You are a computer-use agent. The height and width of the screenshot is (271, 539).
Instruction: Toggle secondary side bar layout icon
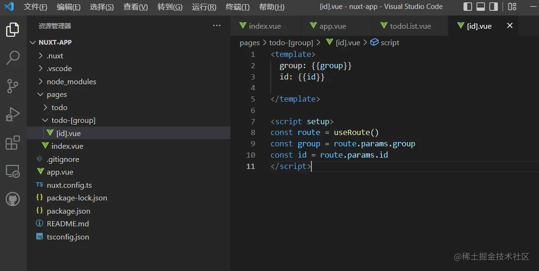494,7
